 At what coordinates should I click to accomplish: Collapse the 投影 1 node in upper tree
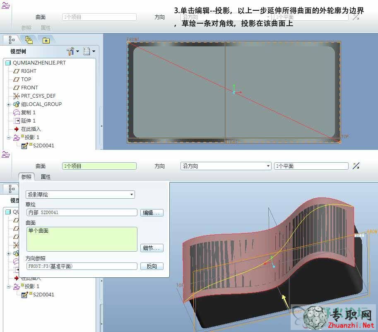pos(9,138)
